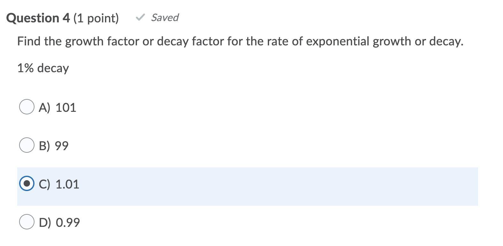The image size is (503, 246).
Task: Choose the radio button beside 99
Action: point(27,145)
